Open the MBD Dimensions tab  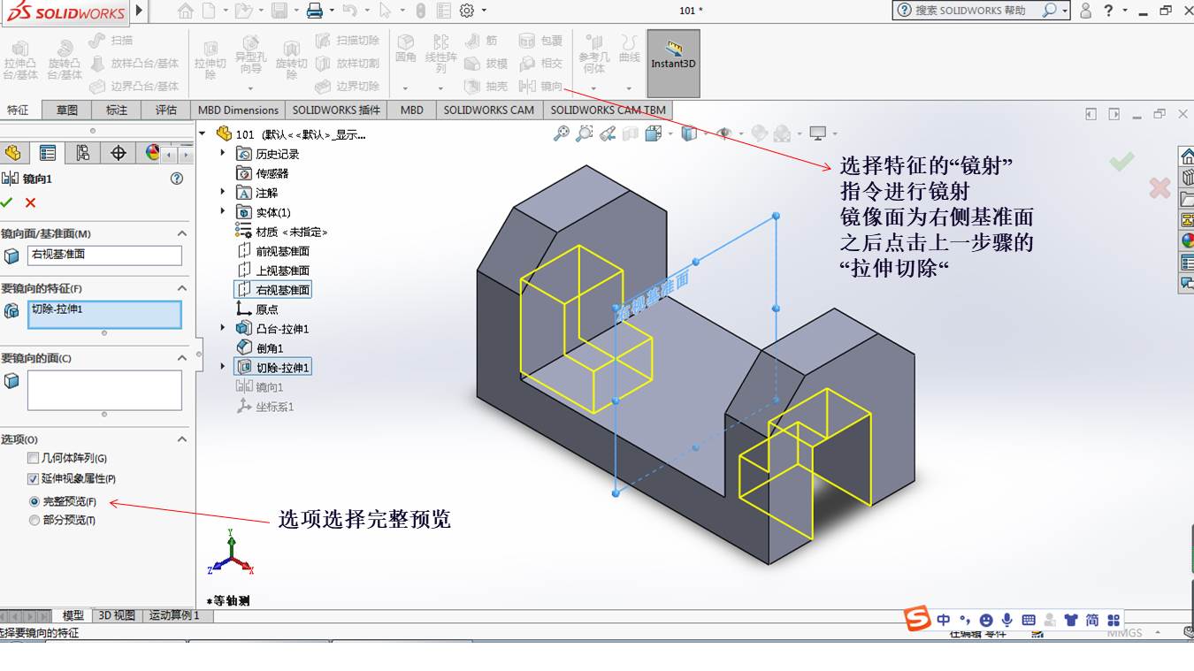pos(239,110)
